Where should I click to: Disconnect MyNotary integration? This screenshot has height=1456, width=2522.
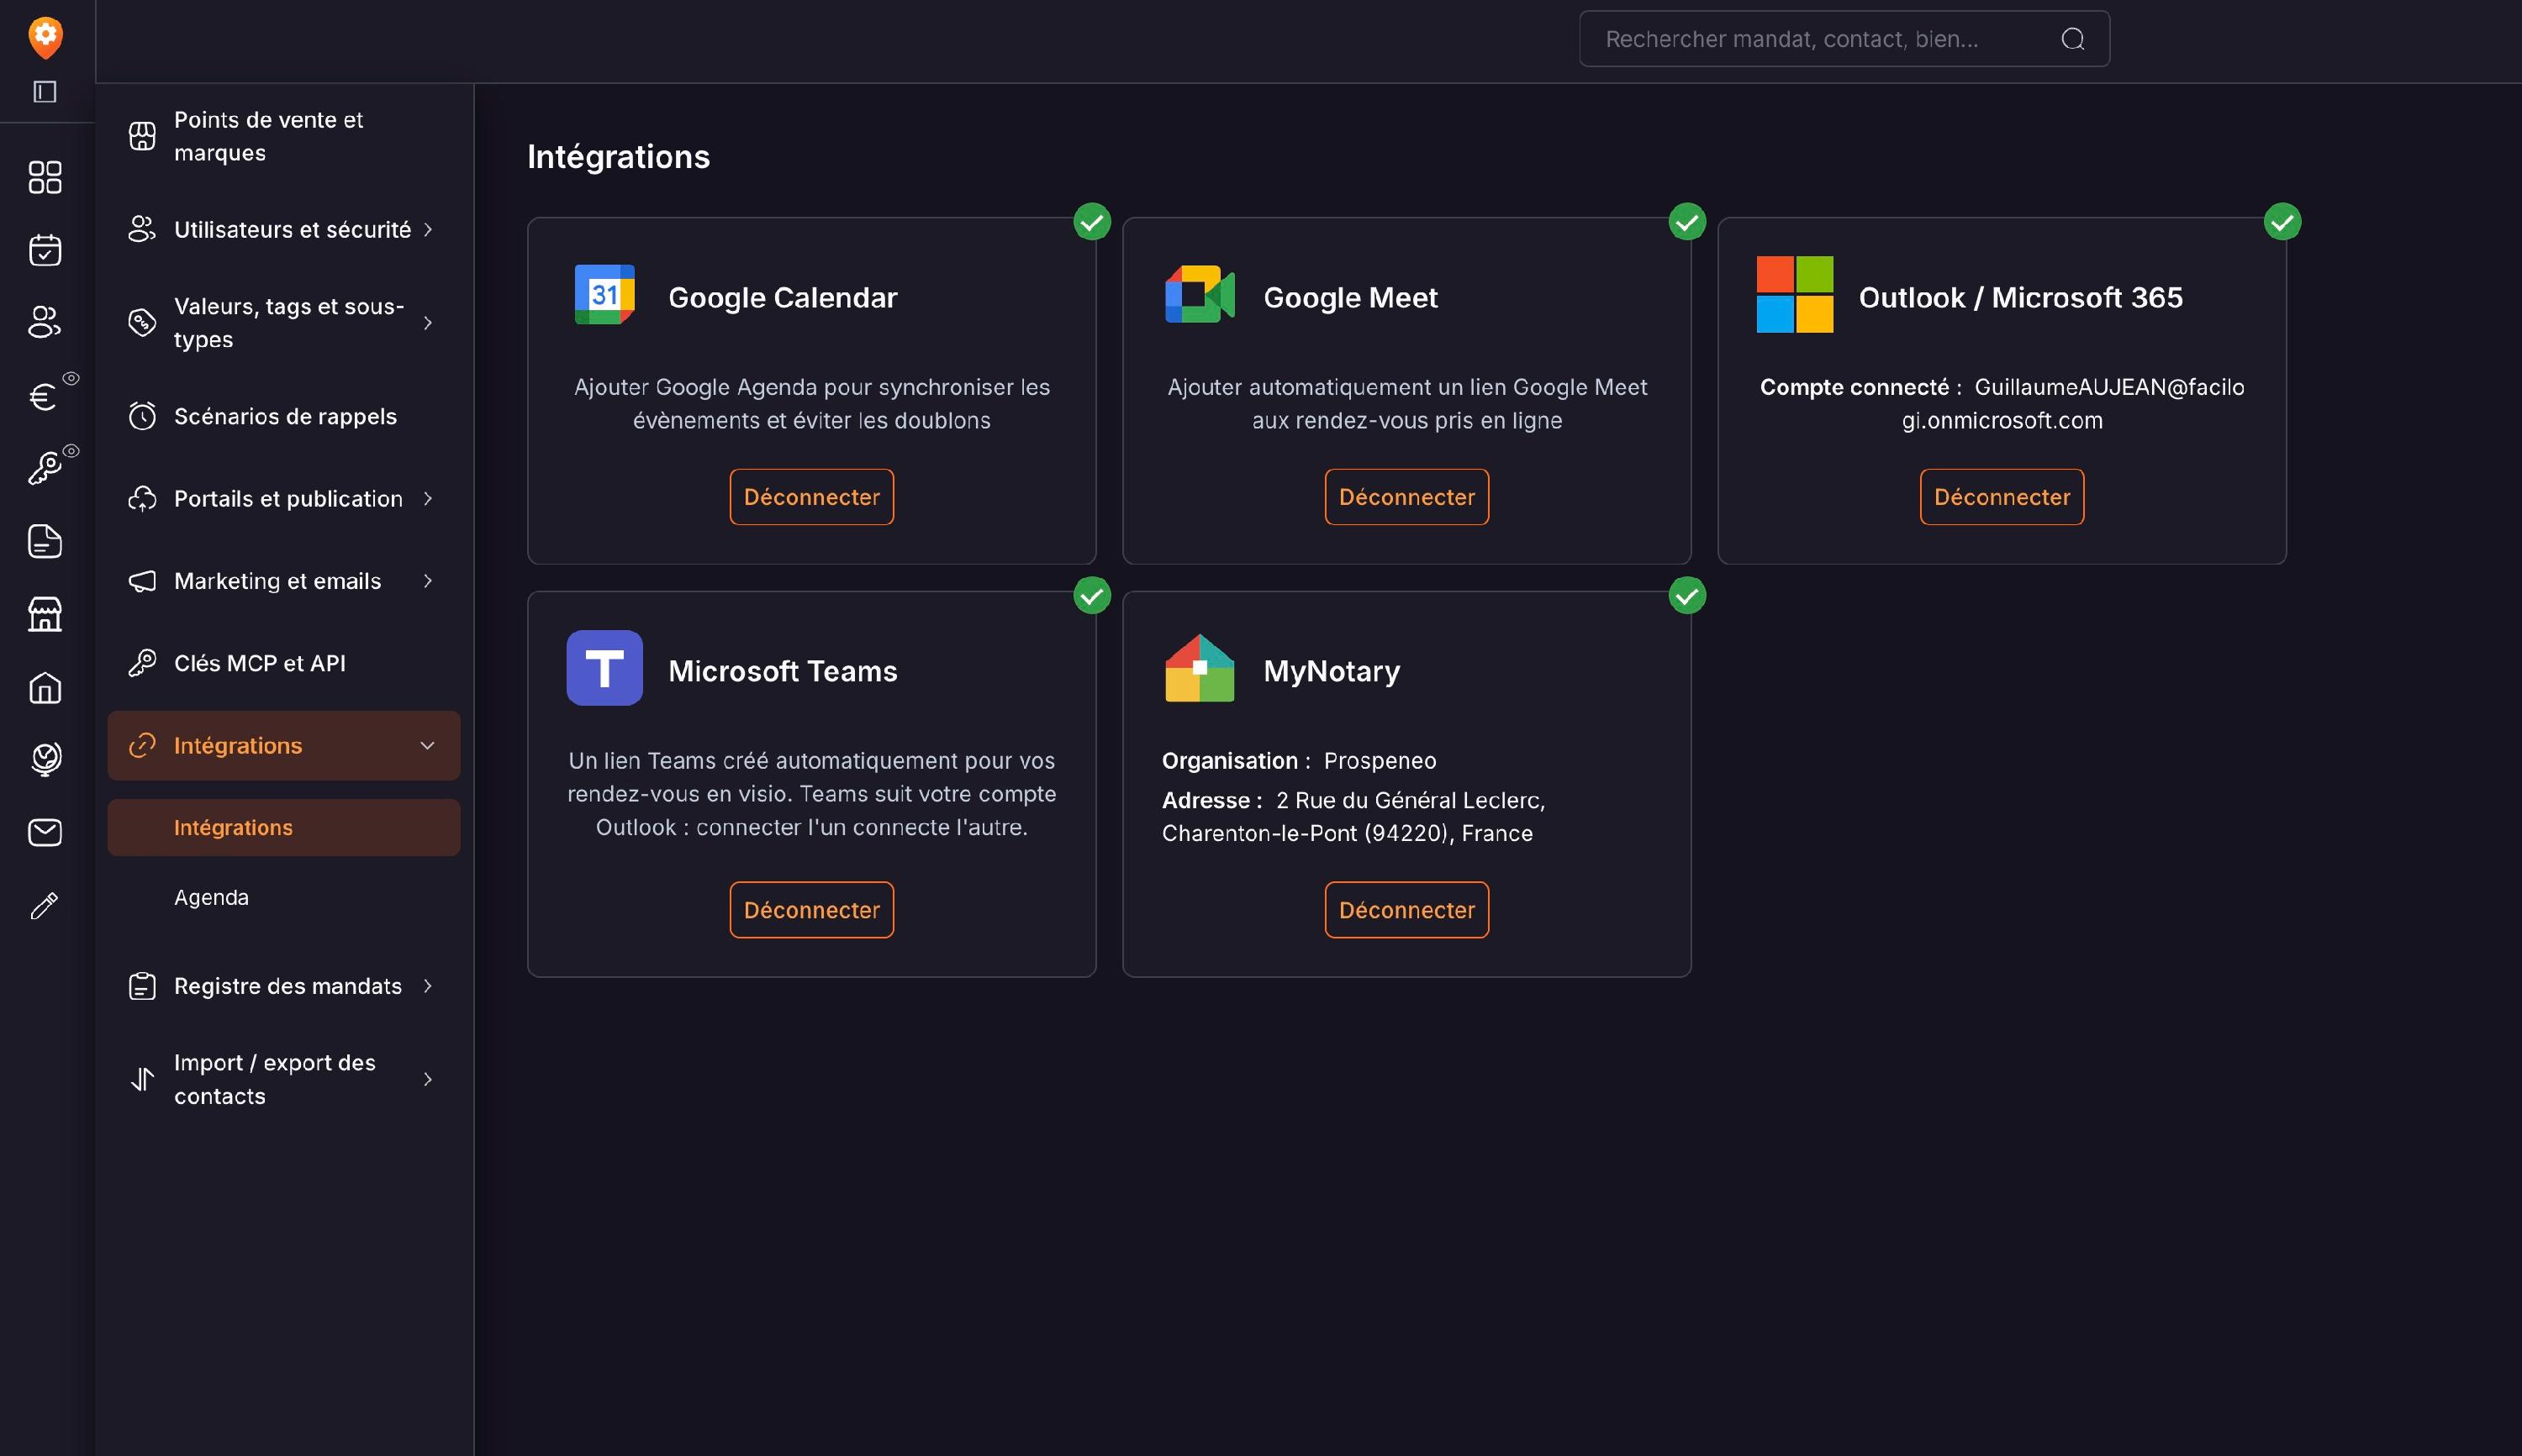(x=1406, y=910)
